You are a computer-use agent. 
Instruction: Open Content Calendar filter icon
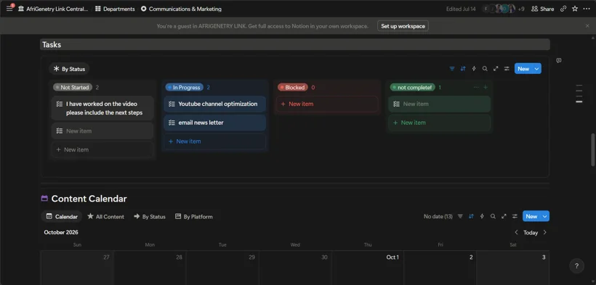point(460,216)
